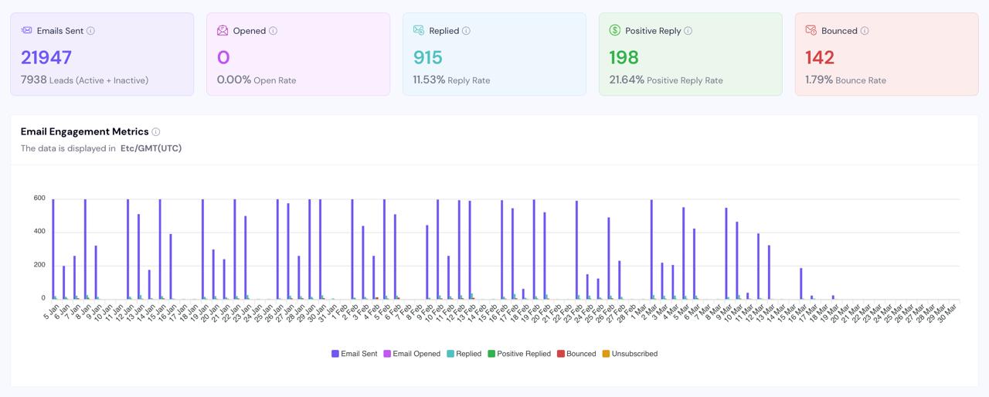Click info icon beside Opened label
Image resolution: width=989 pixels, height=397 pixels.
click(273, 31)
